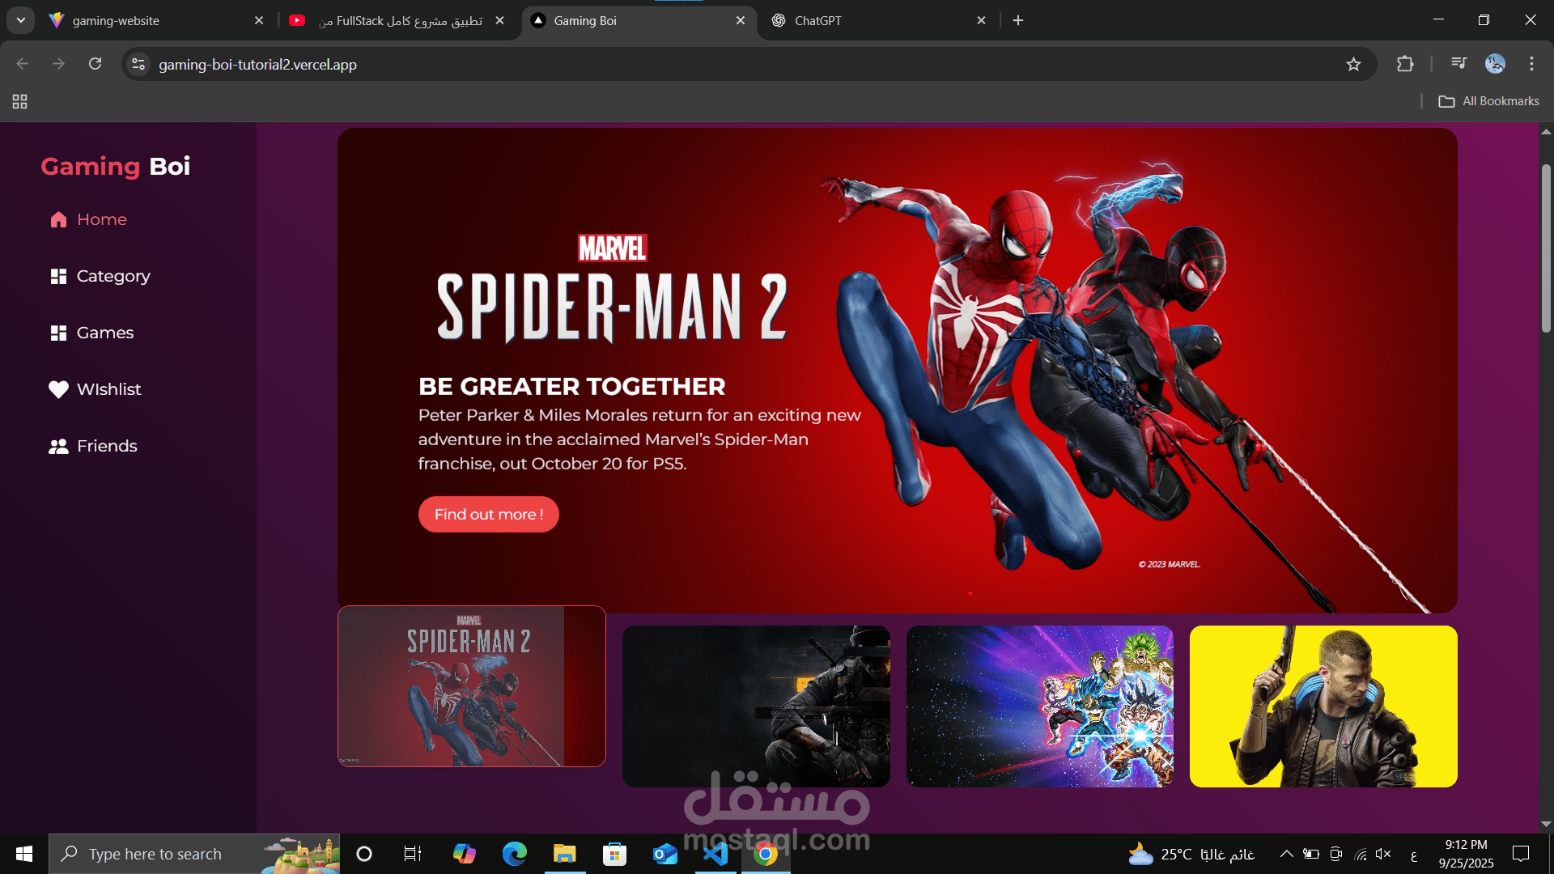Select the Cyberpunk 2077 thumbnail
Image resolution: width=1554 pixels, height=874 pixels.
(x=1323, y=706)
